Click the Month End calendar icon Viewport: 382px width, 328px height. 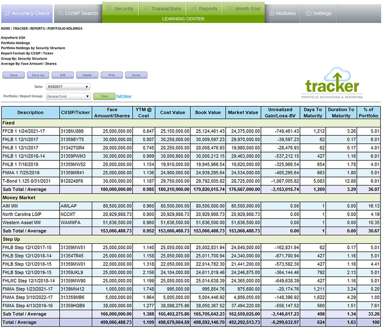[x=230, y=8]
